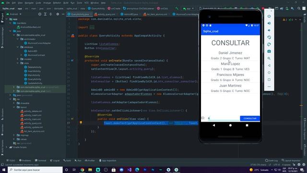Click the project panel settings gear
Screen dimensions: 307x173
pos(58,14)
